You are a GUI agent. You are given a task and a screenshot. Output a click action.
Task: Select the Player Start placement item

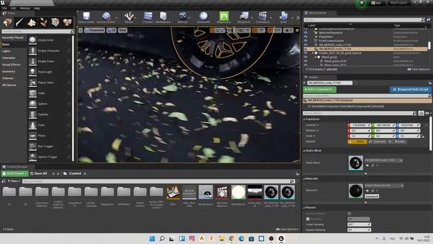click(49, 83)
